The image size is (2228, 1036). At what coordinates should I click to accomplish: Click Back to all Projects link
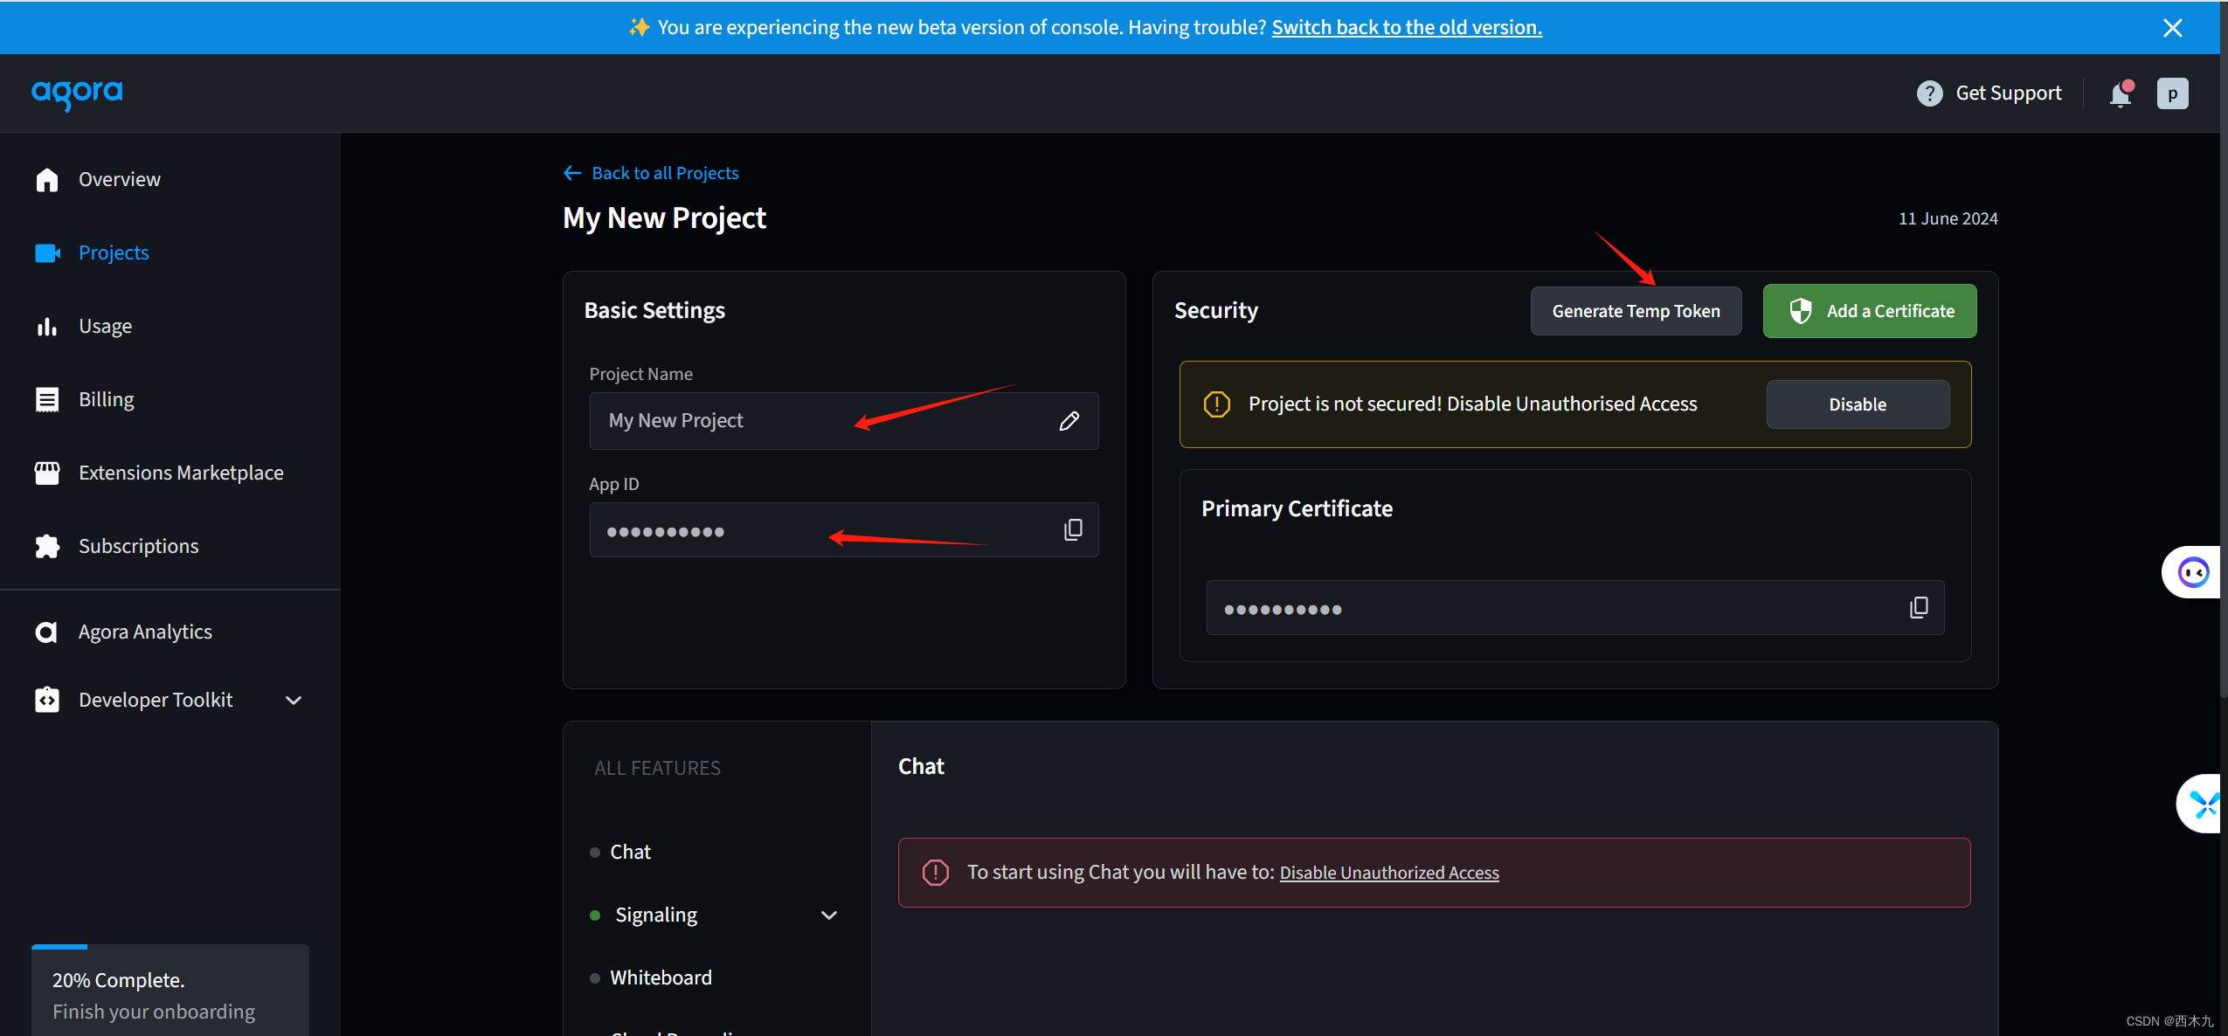665,173
